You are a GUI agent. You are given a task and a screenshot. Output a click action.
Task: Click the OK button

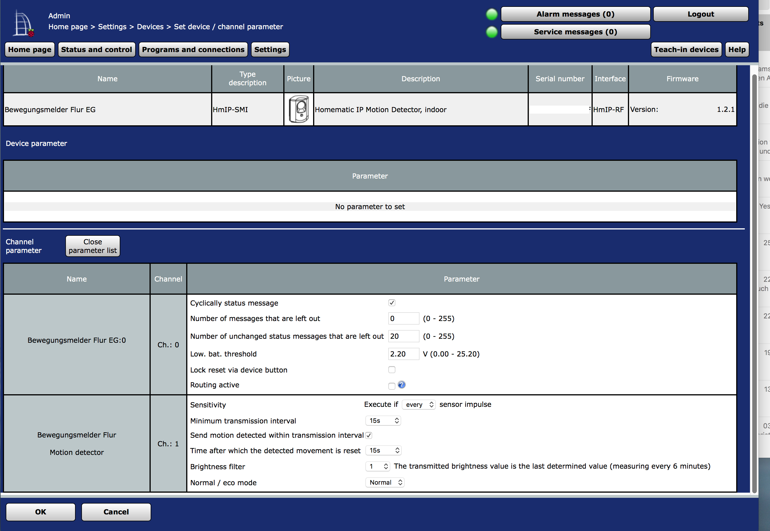coord(41,512)
